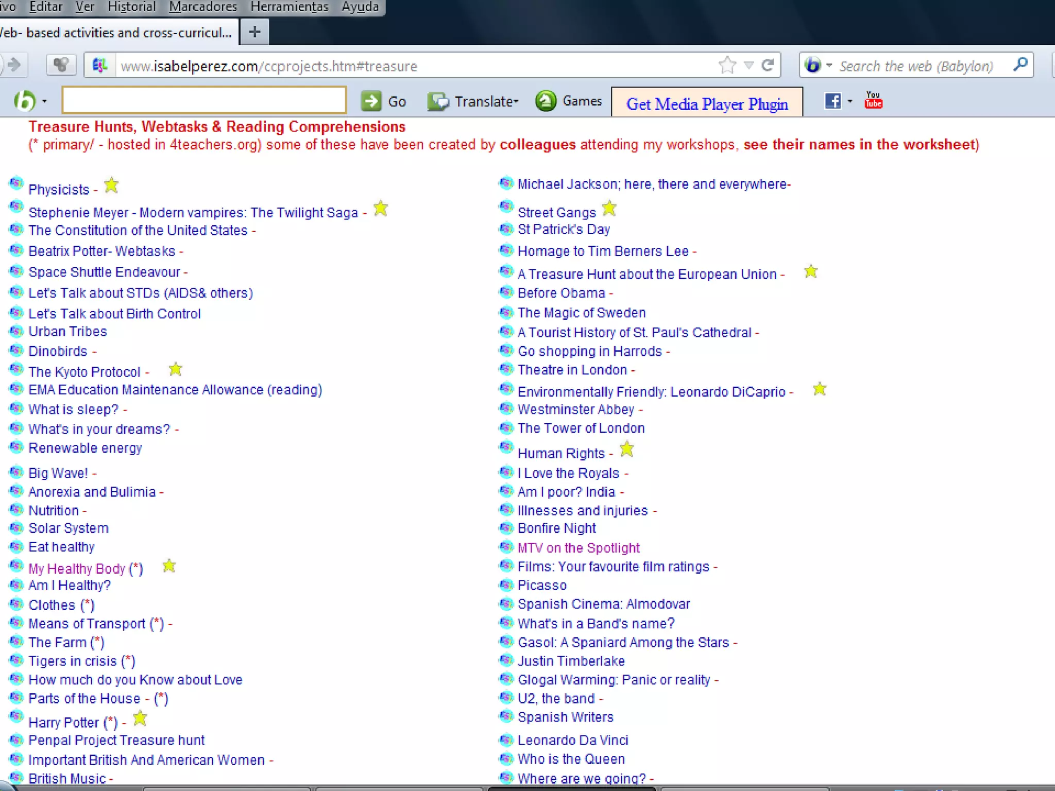Select the Web-based activities browser tab
Image resolution: width=1055 pixels, height=791 pixels.
click(x=116, y=32)
